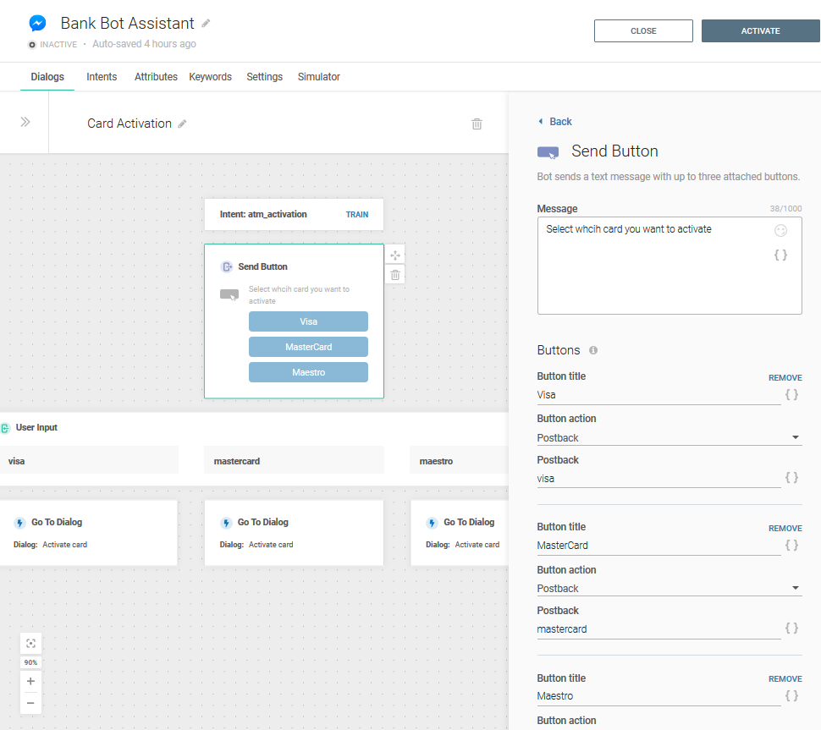Image resolution: width=821 pixels, height=730 pixels.
Task: Go Back from Send Button panel
Action: coord(555,122)
